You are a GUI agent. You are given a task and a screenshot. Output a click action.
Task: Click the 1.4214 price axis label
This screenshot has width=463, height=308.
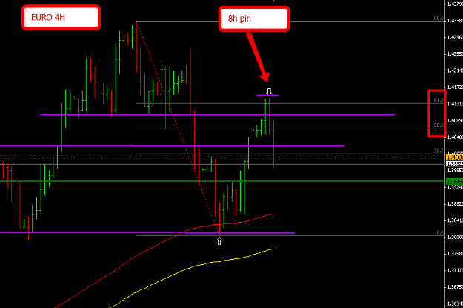coord(455,71)
